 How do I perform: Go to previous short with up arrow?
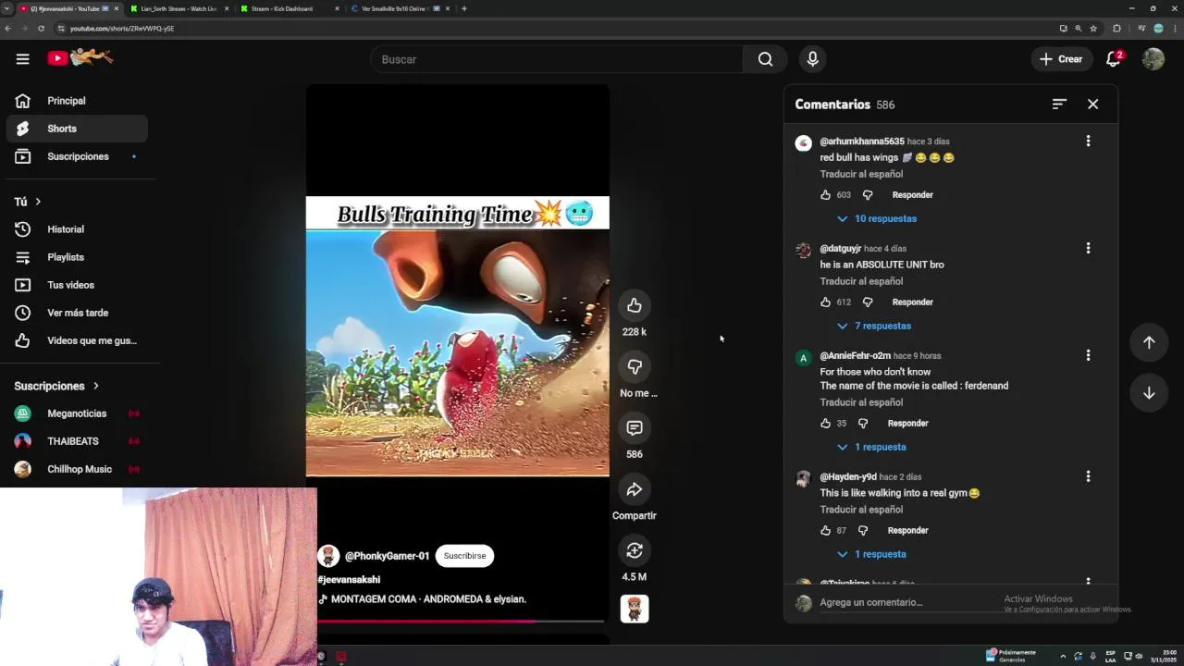pos(1149,342)
